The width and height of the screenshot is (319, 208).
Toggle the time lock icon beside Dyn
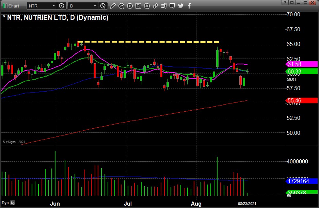click(13, 203)
